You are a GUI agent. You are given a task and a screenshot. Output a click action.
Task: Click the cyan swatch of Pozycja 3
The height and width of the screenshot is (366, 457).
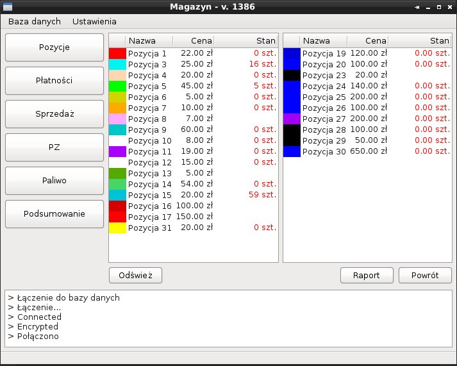(x=117, y=64)
